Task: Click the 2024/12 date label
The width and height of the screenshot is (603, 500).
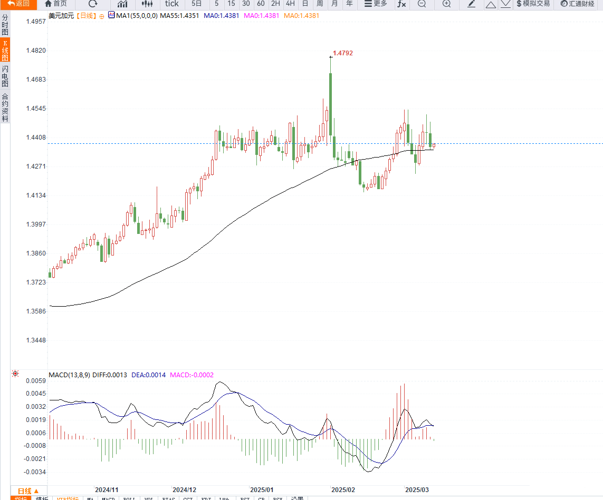Action: point(184,489)
